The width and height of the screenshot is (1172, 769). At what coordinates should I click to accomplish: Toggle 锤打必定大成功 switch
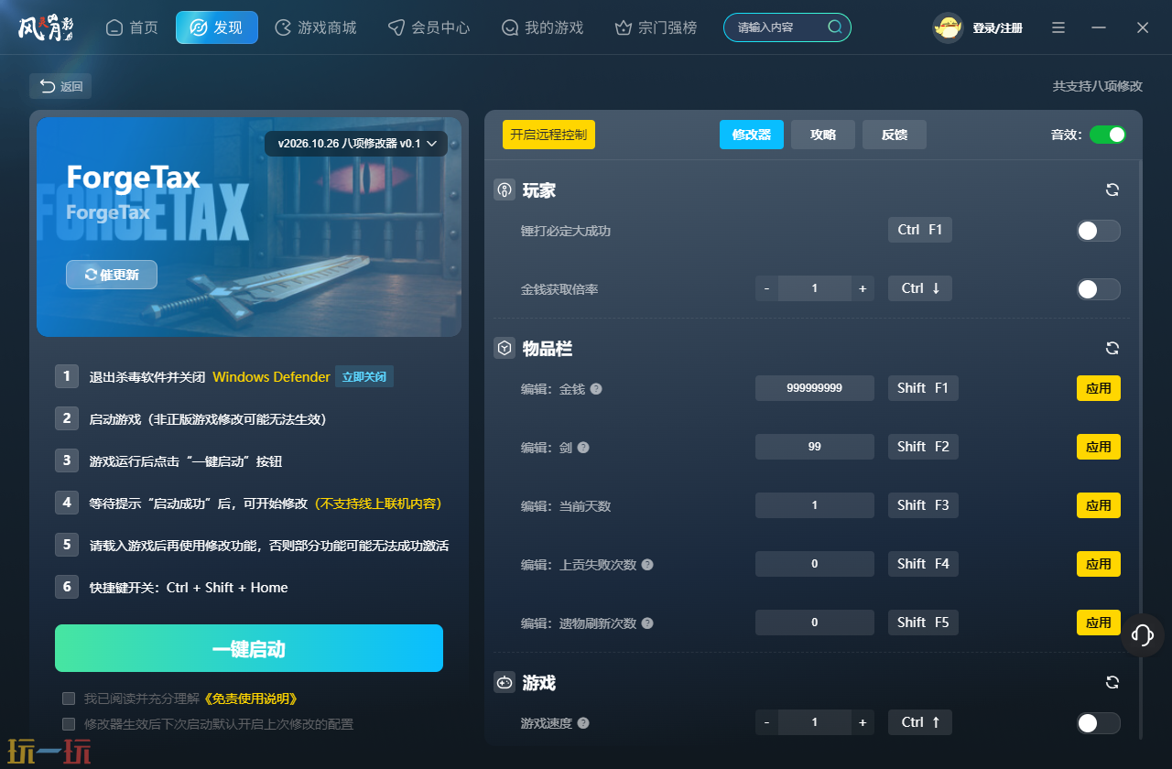click(x=1098, y=231)
